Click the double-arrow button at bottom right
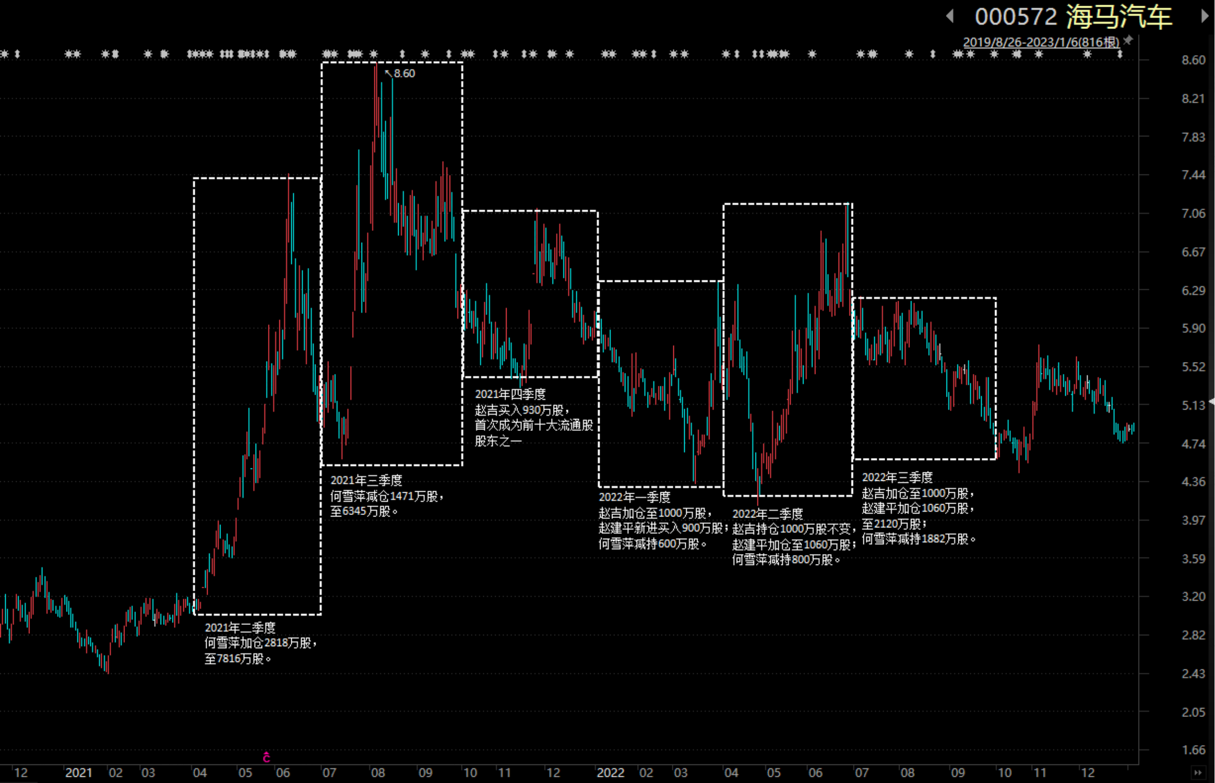This screenshot has height=783, width=1215. (x=1199, y=773)
